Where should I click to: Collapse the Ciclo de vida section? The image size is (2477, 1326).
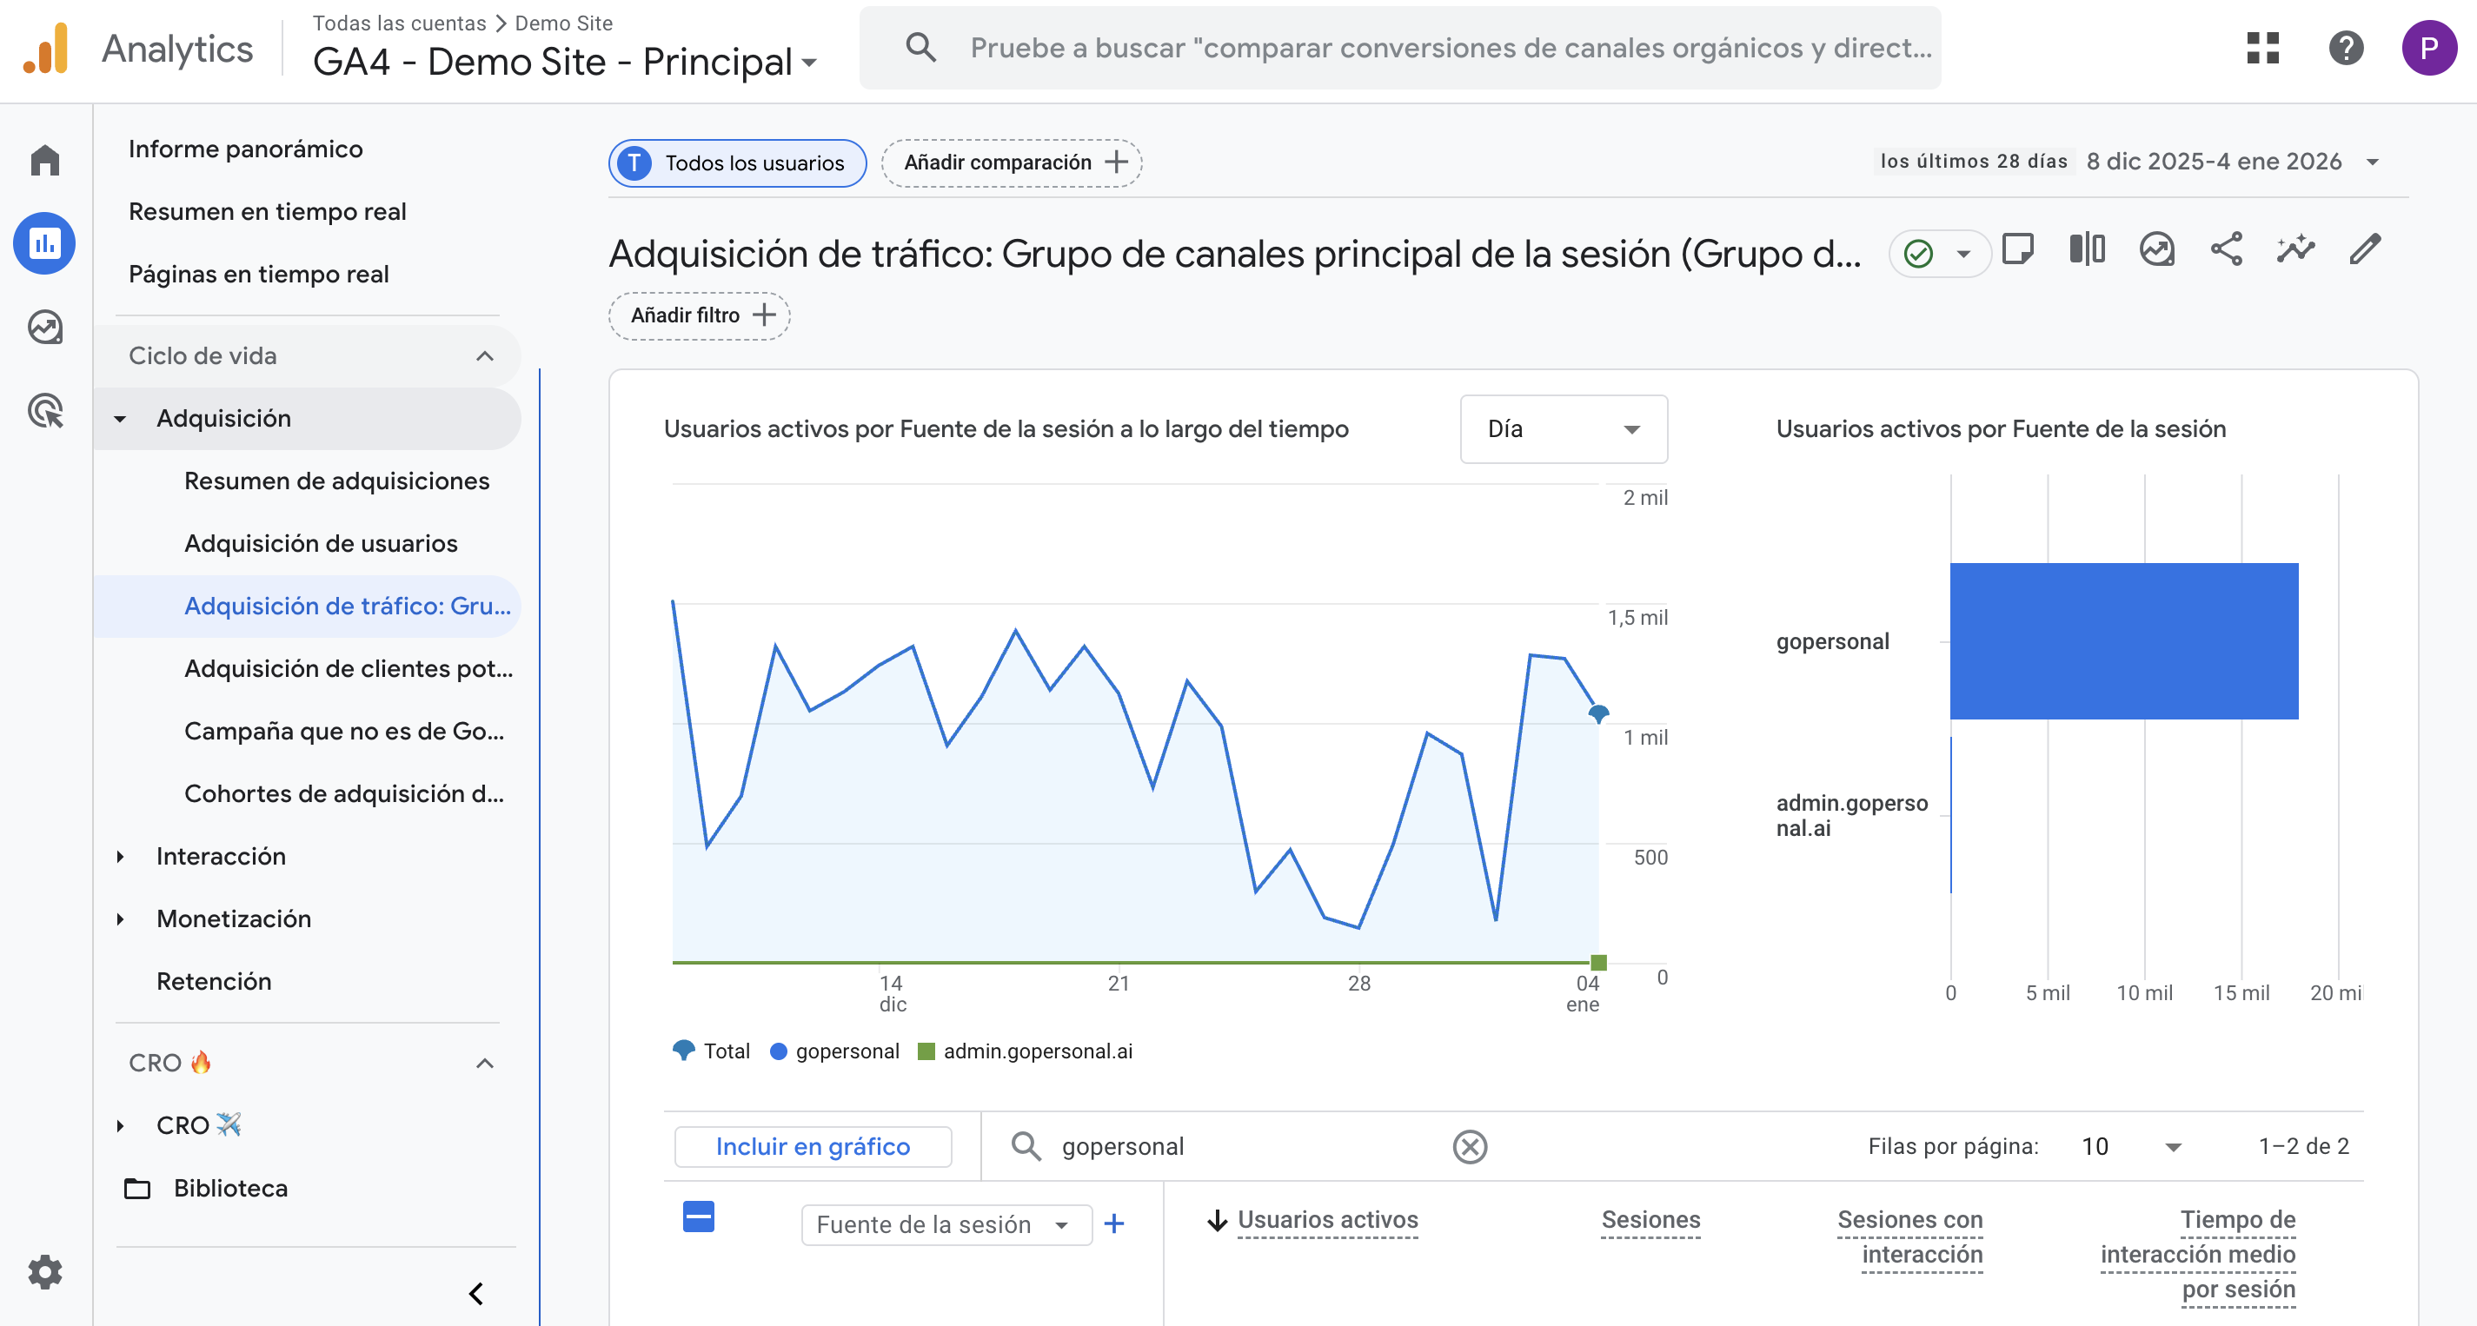tap(485, 355)
